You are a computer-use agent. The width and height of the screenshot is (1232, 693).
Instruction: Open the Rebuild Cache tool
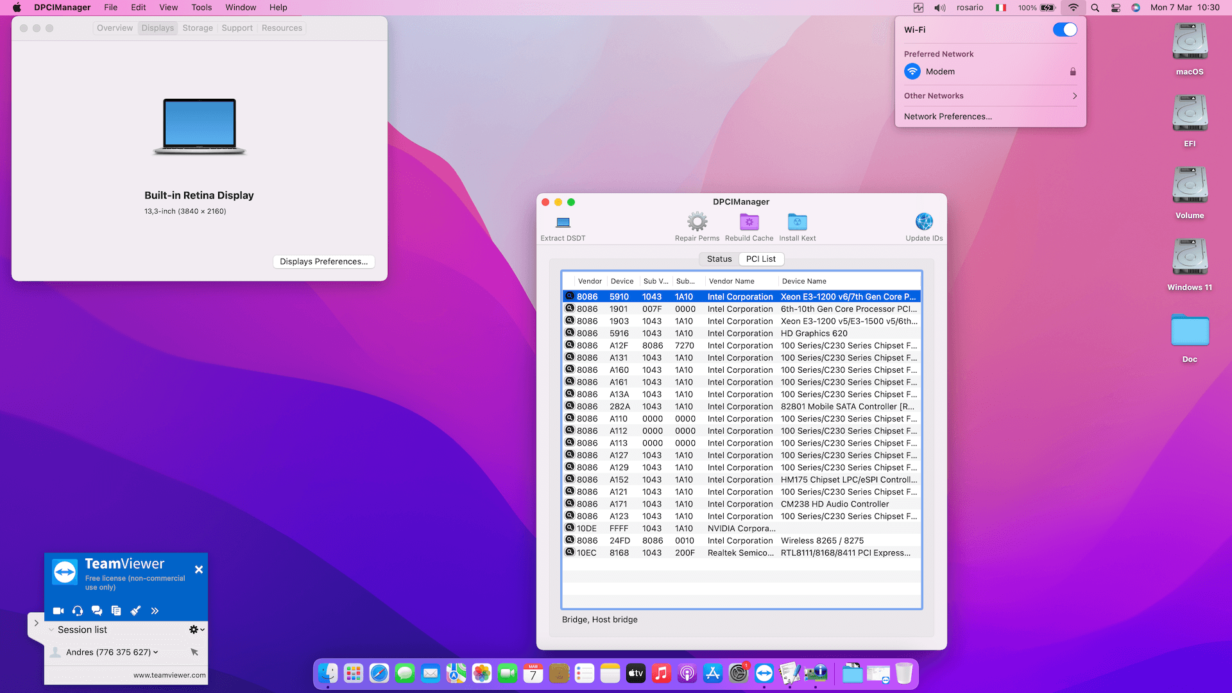click(x=749, y=222)
